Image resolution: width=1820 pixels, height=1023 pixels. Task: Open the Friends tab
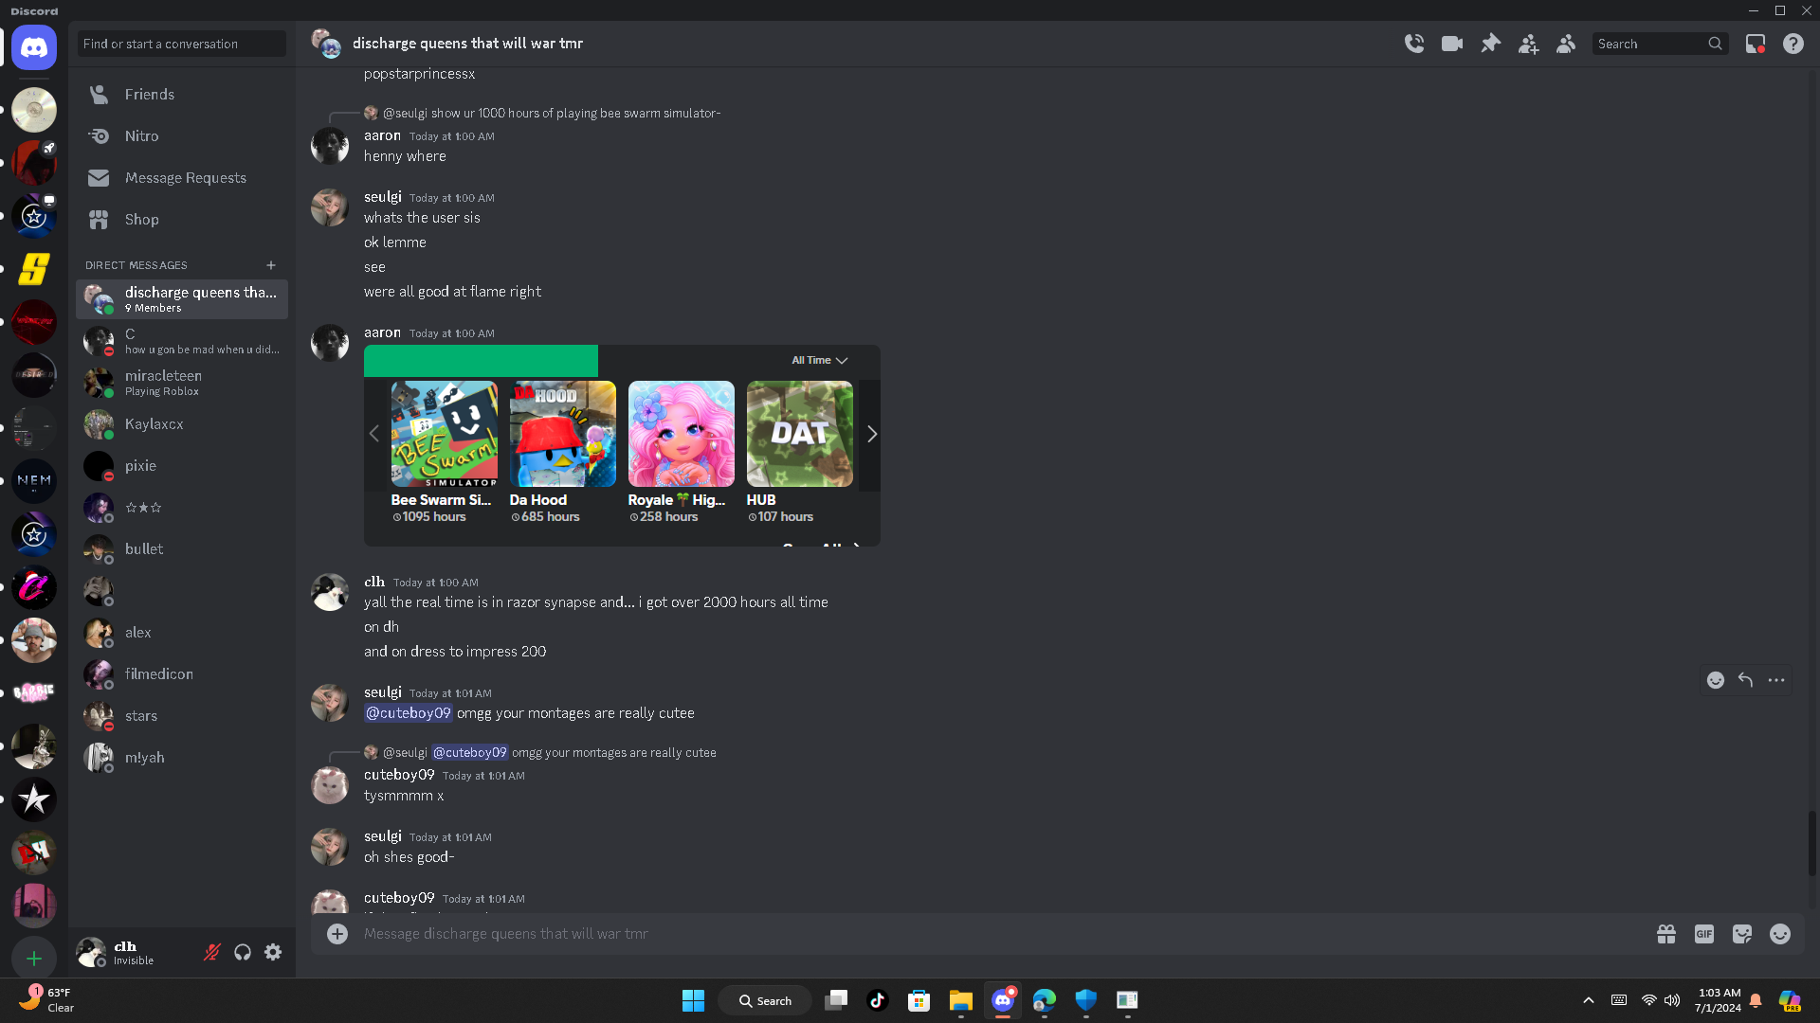[x=182, y=95]
